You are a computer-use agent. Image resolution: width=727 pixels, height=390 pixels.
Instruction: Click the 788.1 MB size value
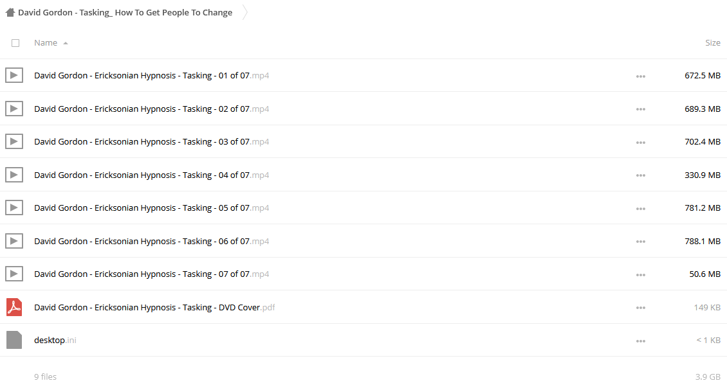703,242
